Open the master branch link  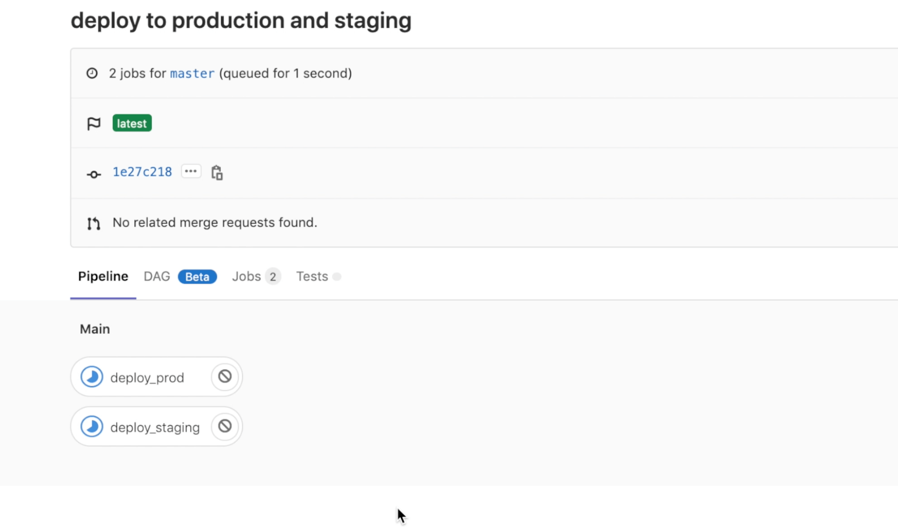coord(192,73)
